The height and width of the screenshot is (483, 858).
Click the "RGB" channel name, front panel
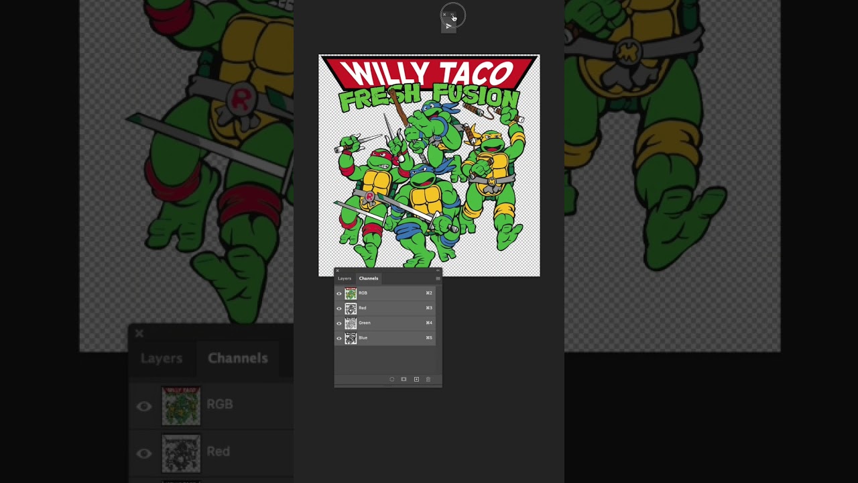[363, 293]
